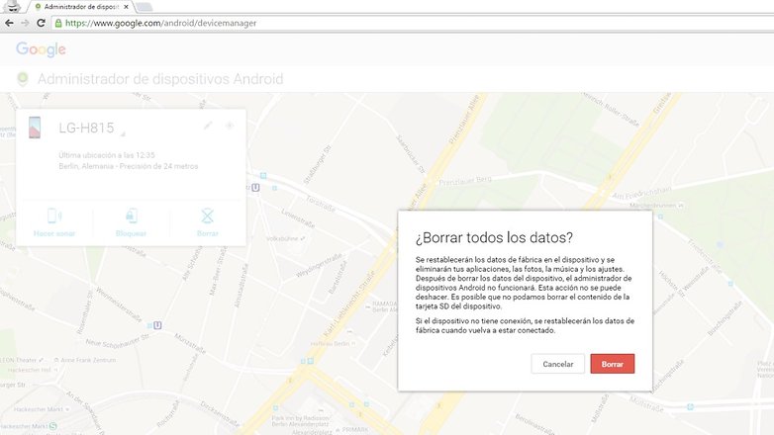Viewport: 774px width, 435px height.
Task: Click the green padlock security icon
Action: coord(58,23)
